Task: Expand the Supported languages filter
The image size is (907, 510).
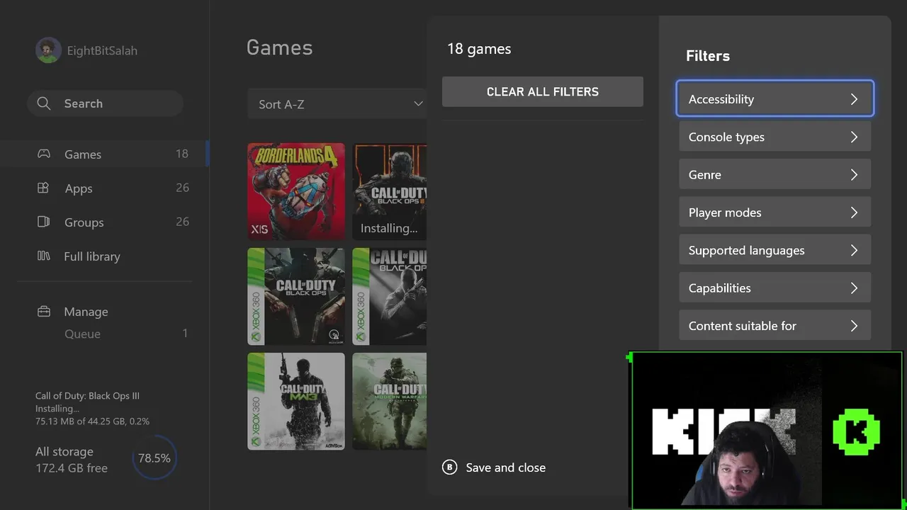Action: [x=775, y=250]
